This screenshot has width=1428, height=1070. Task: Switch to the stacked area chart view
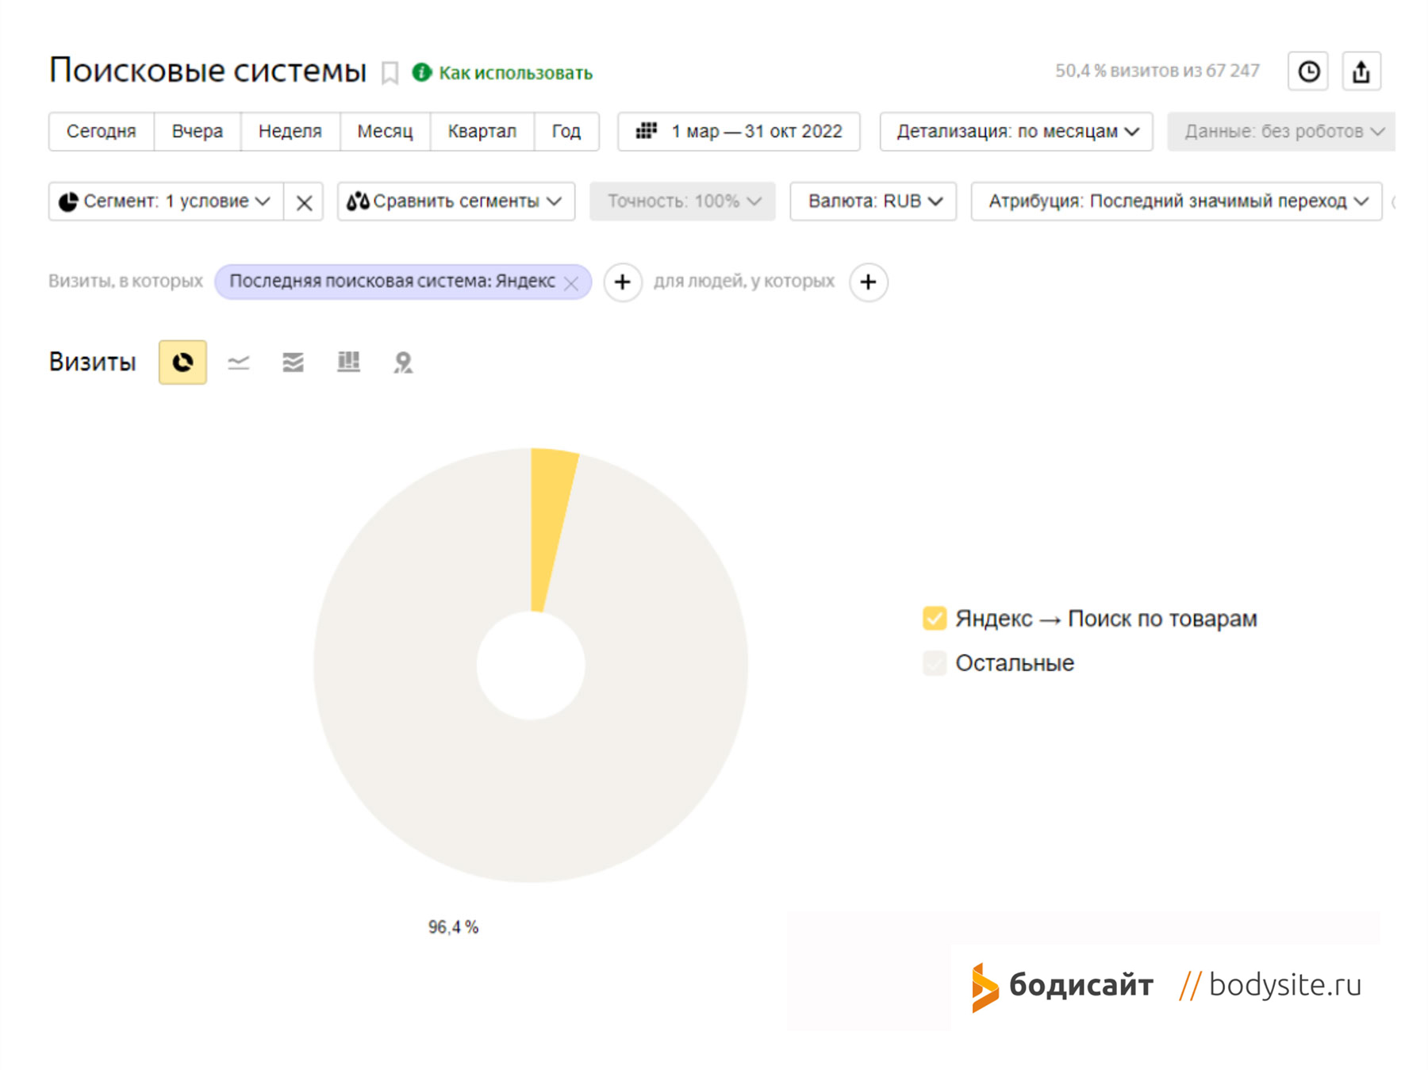pos(293,362)
